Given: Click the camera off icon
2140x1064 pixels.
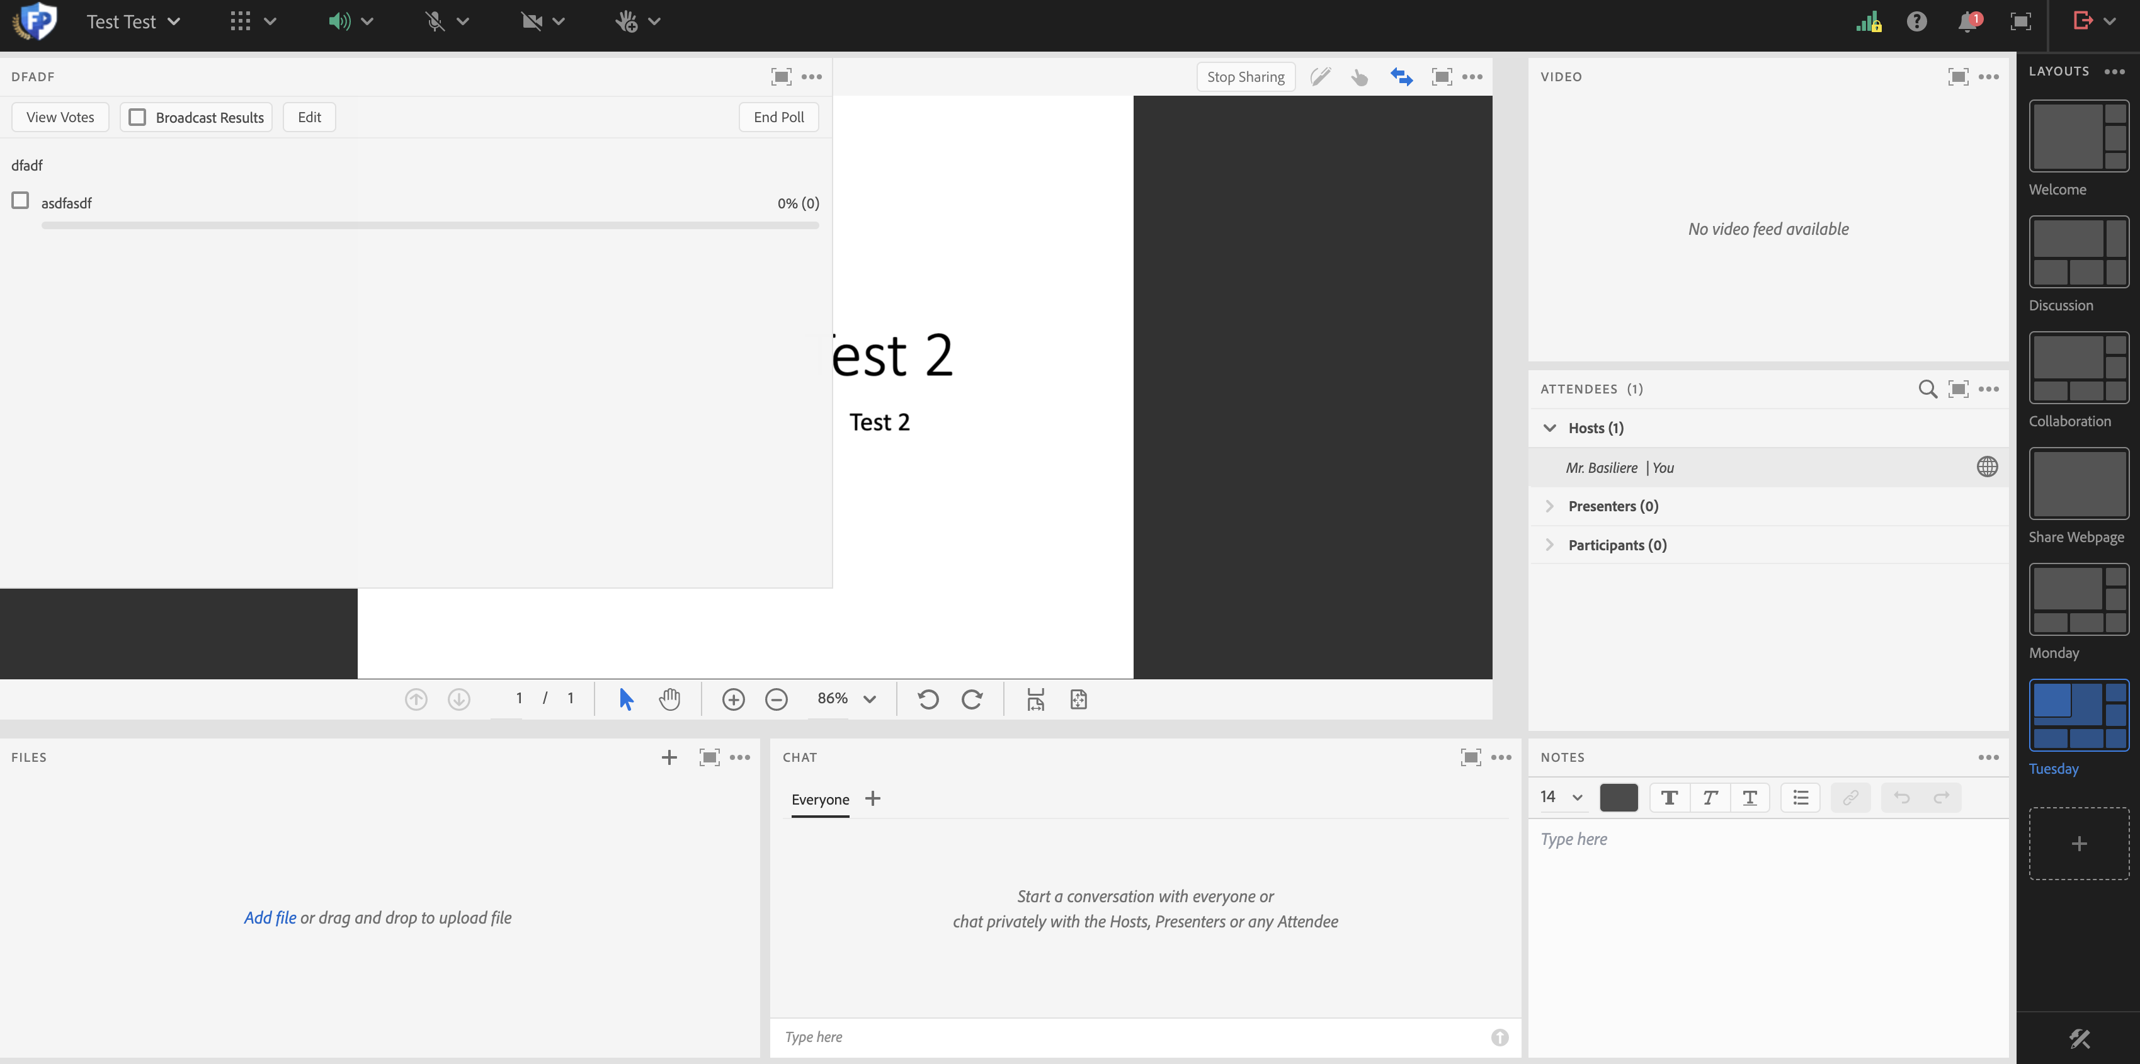Looking at the screenshot, I should pos(532,21).
